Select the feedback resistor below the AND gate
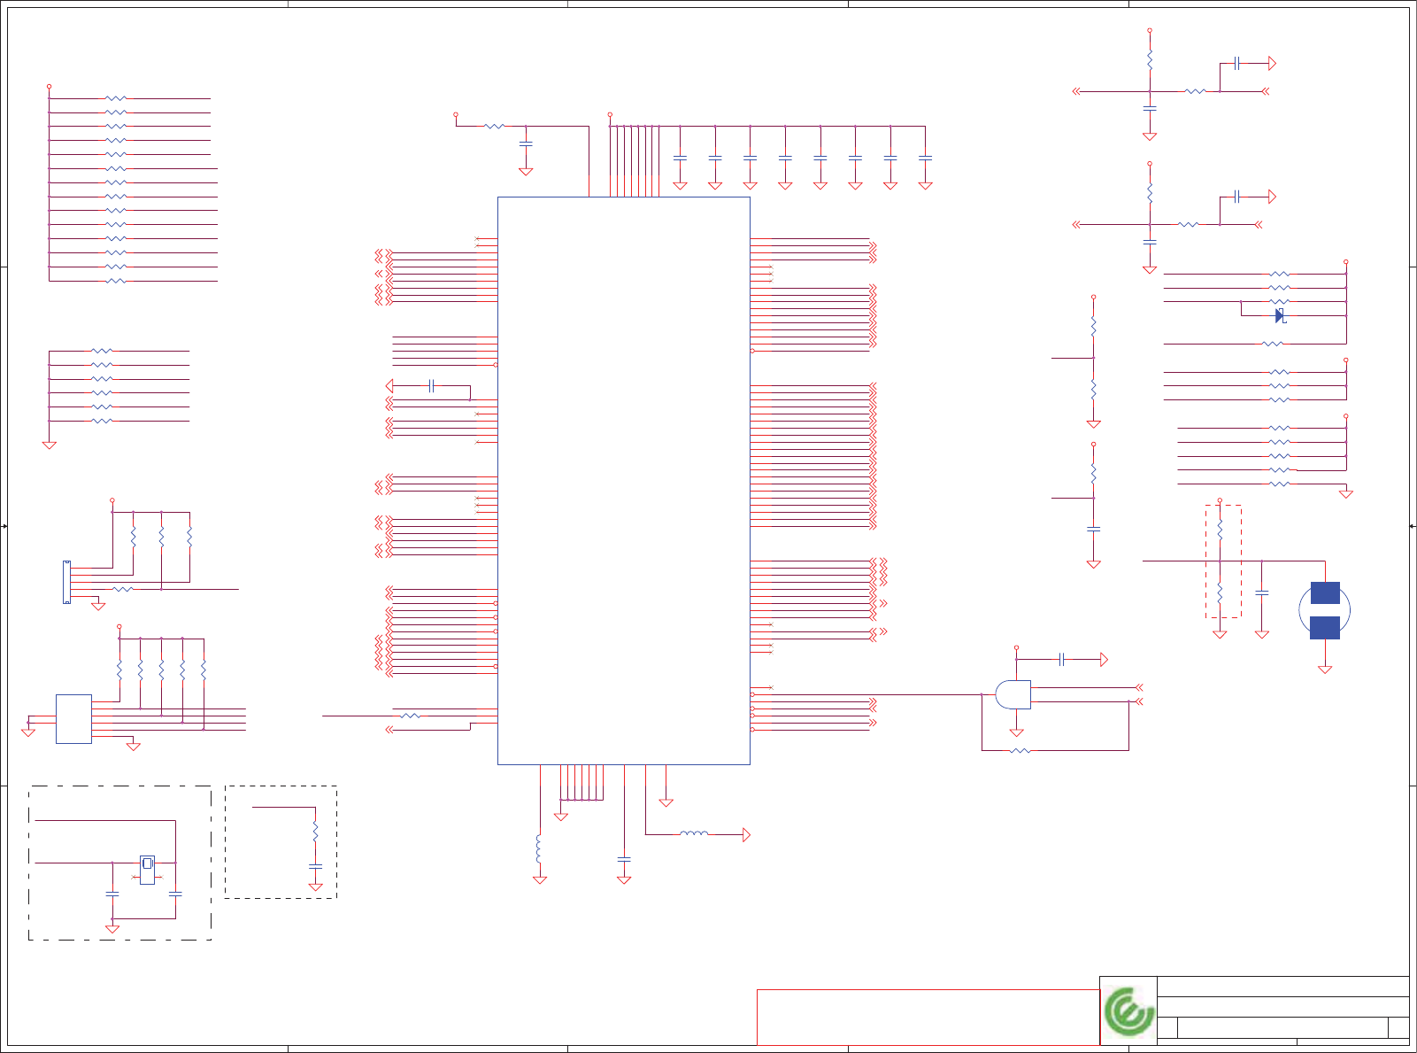1417x1053 pixels. pos(1020,750)
